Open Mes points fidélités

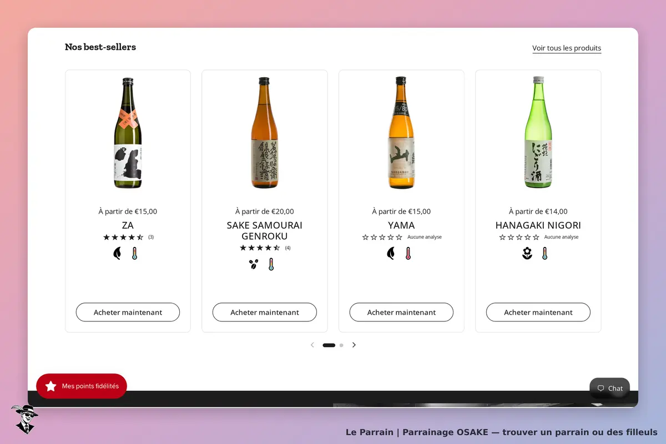[82, 386]
